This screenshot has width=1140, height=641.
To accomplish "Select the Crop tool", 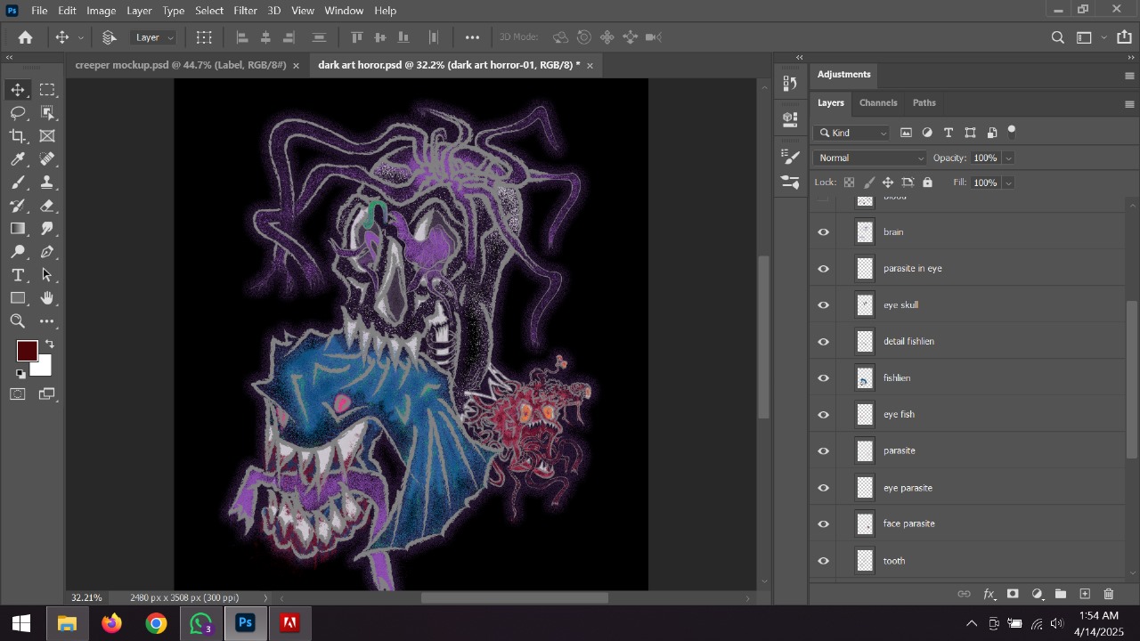I will click(18, 136).
